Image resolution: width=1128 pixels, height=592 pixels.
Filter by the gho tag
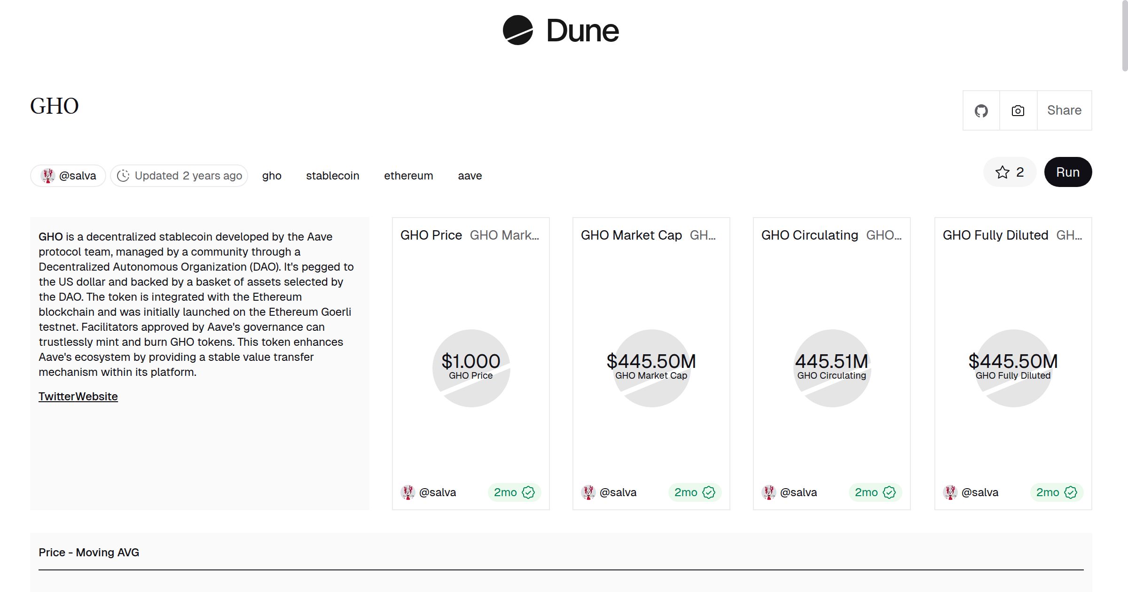coord(272,176)
